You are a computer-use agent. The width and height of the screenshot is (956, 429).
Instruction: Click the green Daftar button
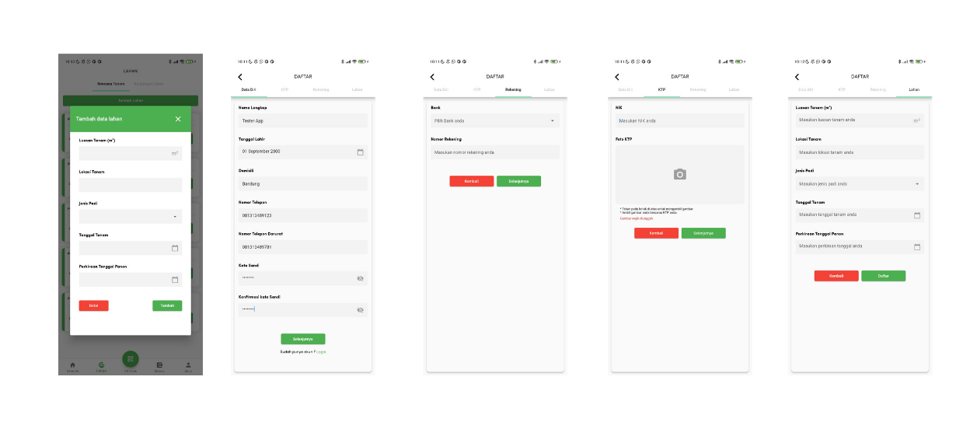point(883,276)
